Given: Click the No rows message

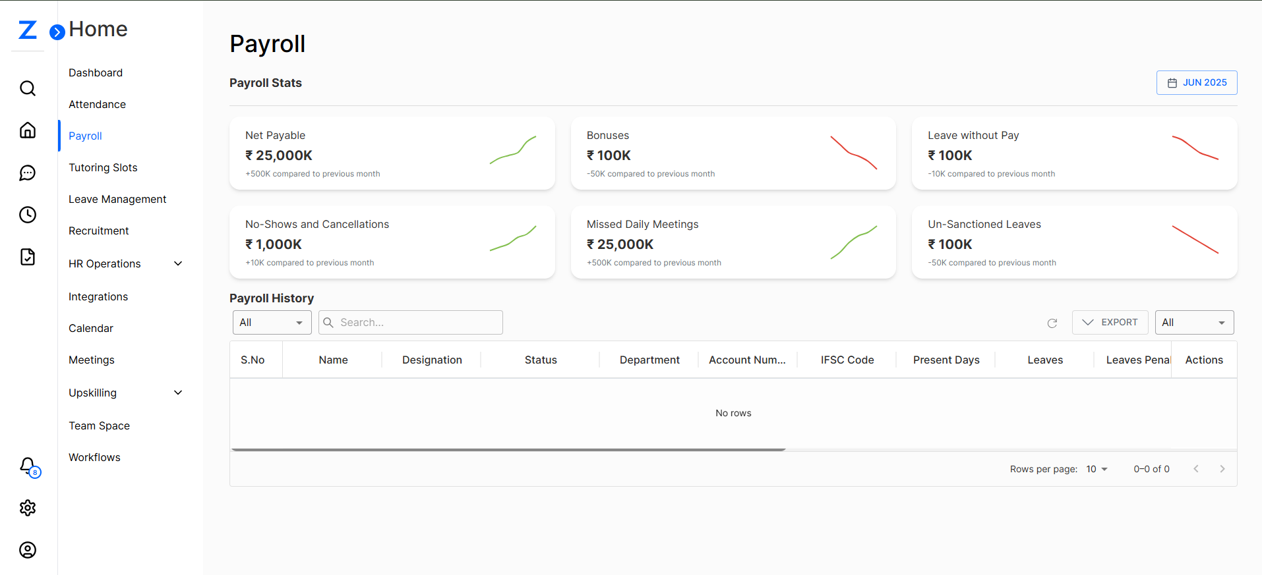Looking at the screenshot, I should pyautogui.click(x=733, y=413).
